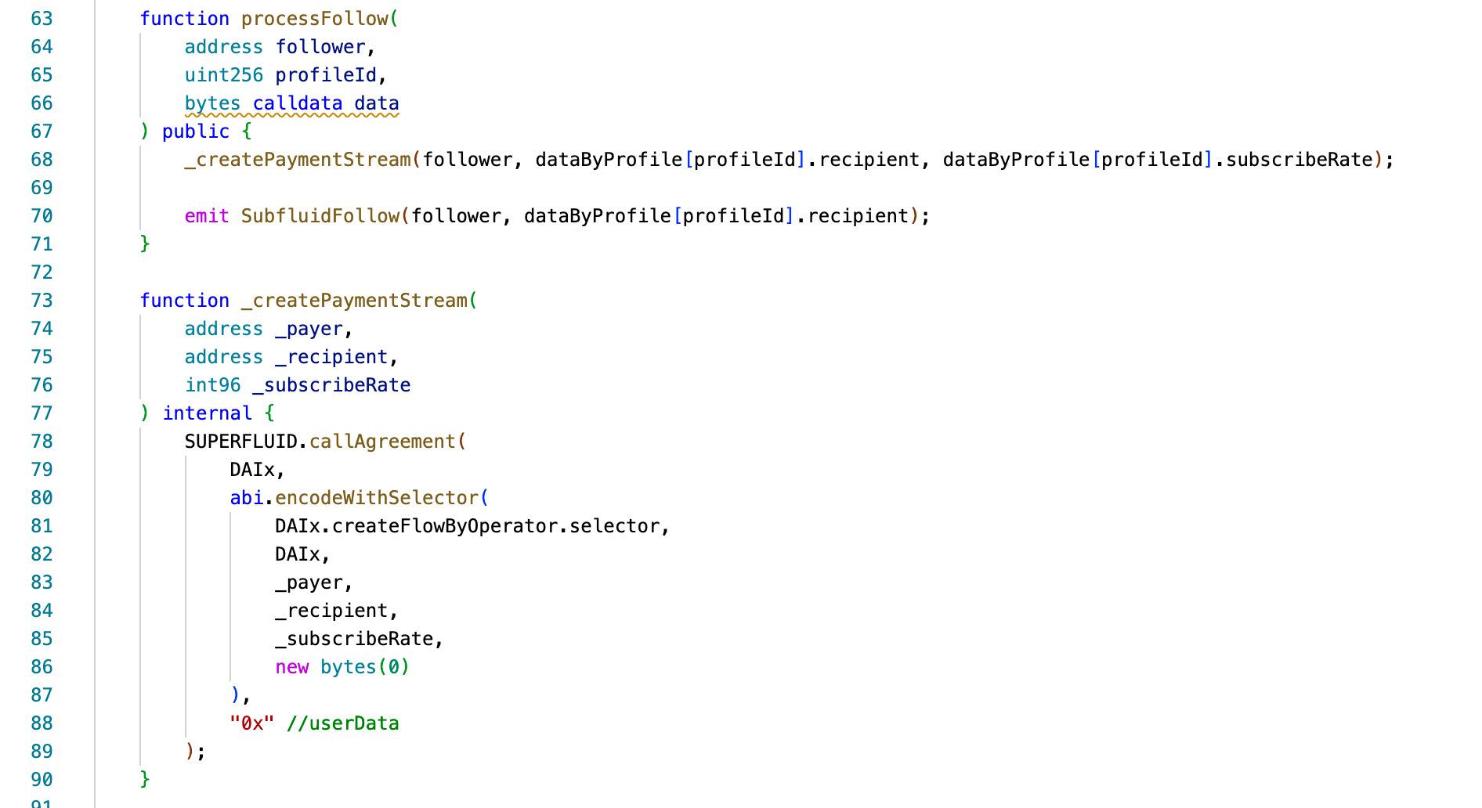Click closing brace on line 90
Viewport: 1482px width, 808px height.
pyautogui.click(x=145, y=780)
